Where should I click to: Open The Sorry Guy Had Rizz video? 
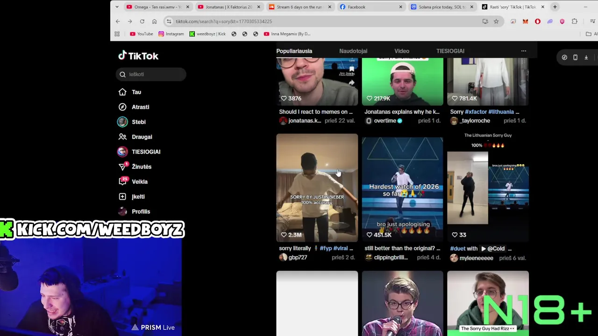[x=488, y=303]
